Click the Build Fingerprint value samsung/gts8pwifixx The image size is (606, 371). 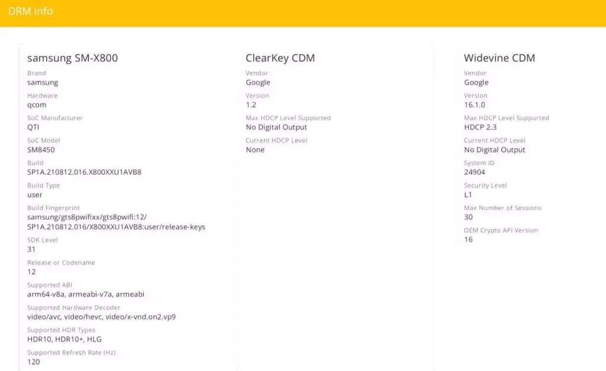click(x=116, y=222)
